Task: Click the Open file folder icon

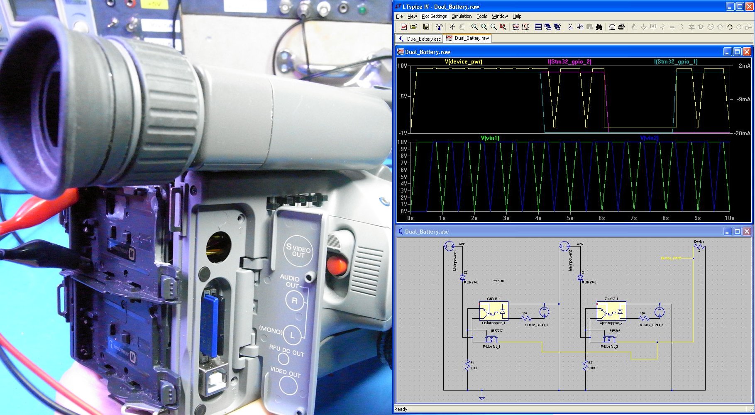Action: (413, 27)
